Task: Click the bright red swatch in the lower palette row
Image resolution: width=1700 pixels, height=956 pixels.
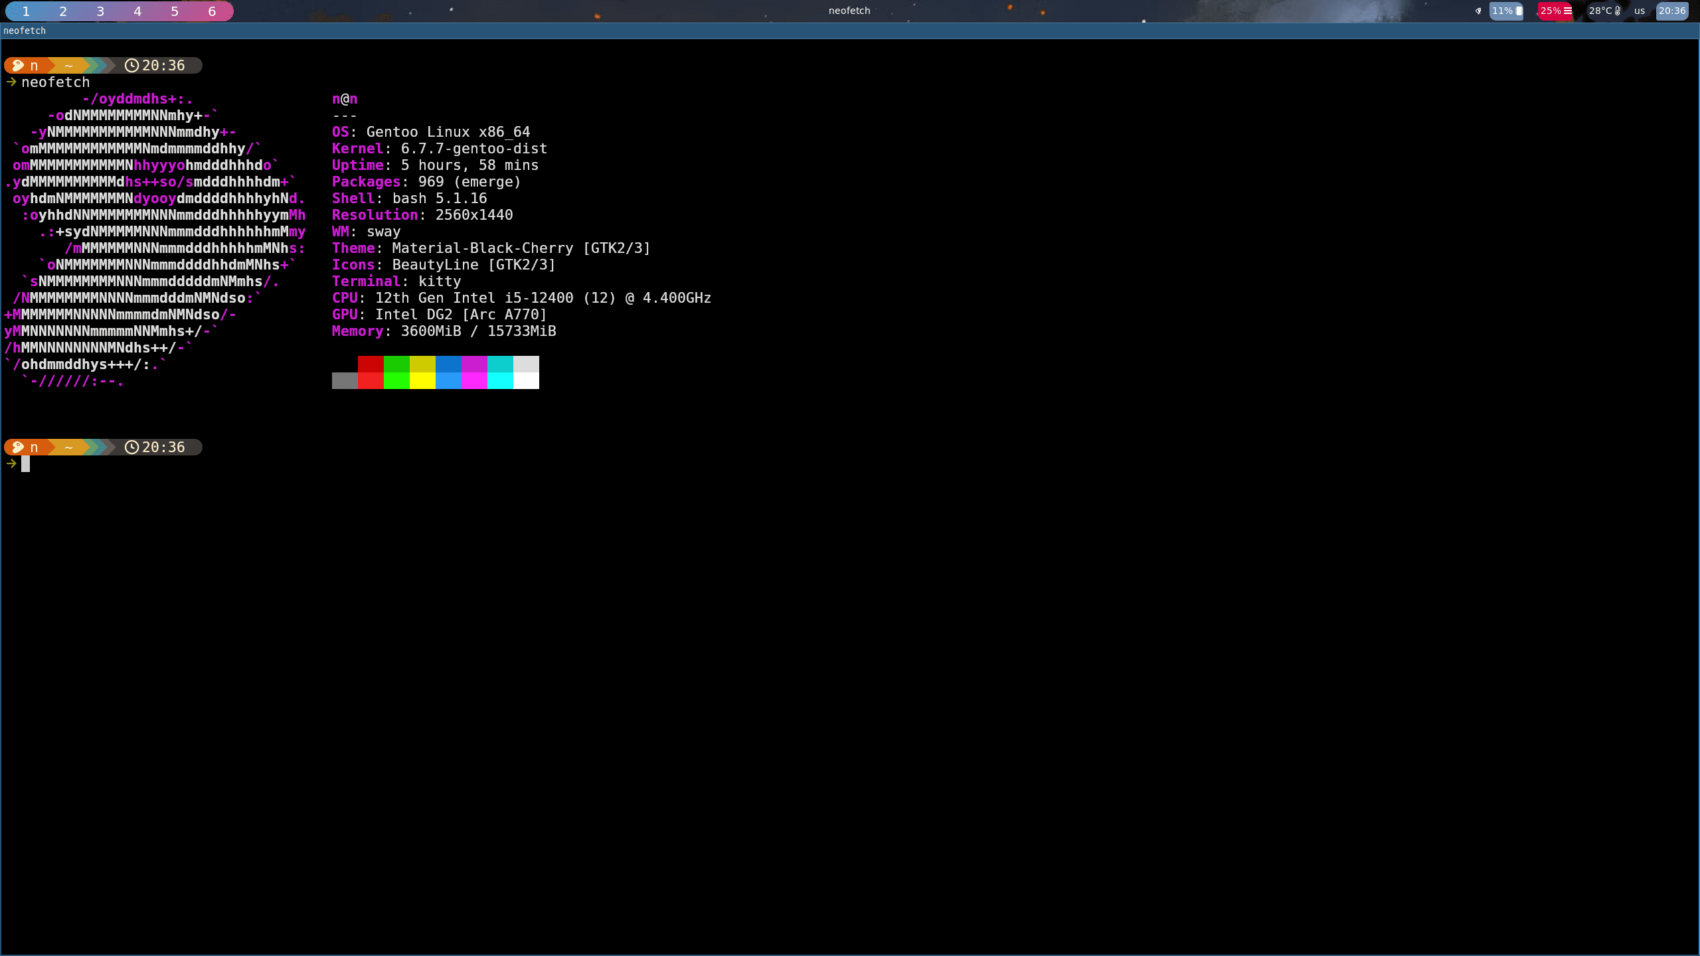Action: pos(371,380)
